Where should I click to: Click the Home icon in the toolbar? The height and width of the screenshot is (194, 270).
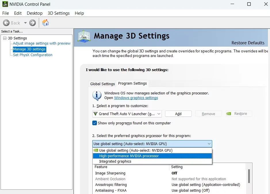click(45, 23)
